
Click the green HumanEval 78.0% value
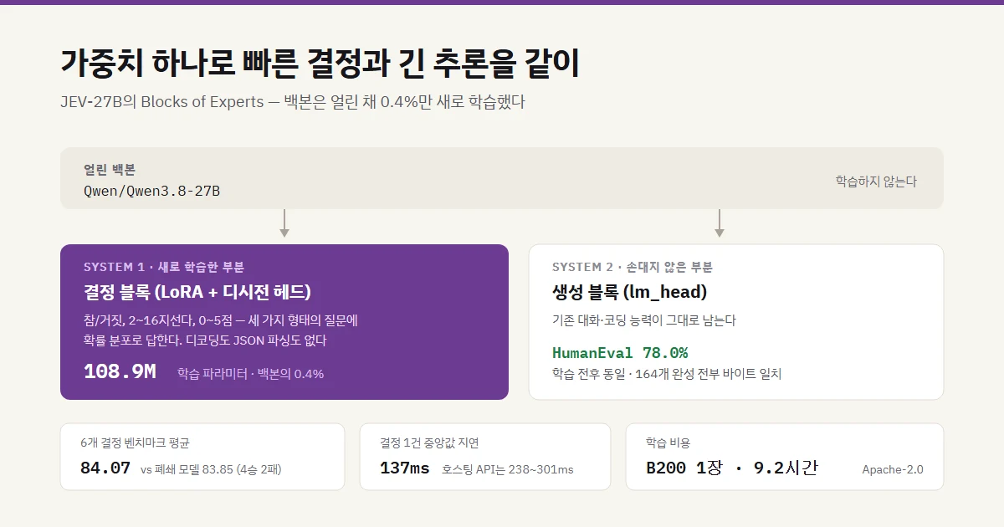pos(620,352)
